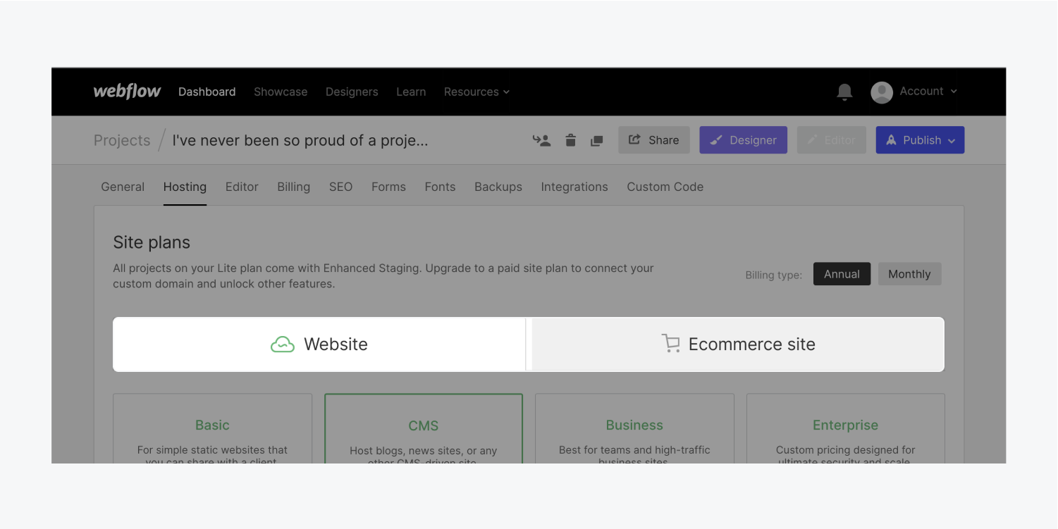This screenshot has width=1058, height=529.
Task: Select the Ecommerce site plan type
Action: [737, 344]
